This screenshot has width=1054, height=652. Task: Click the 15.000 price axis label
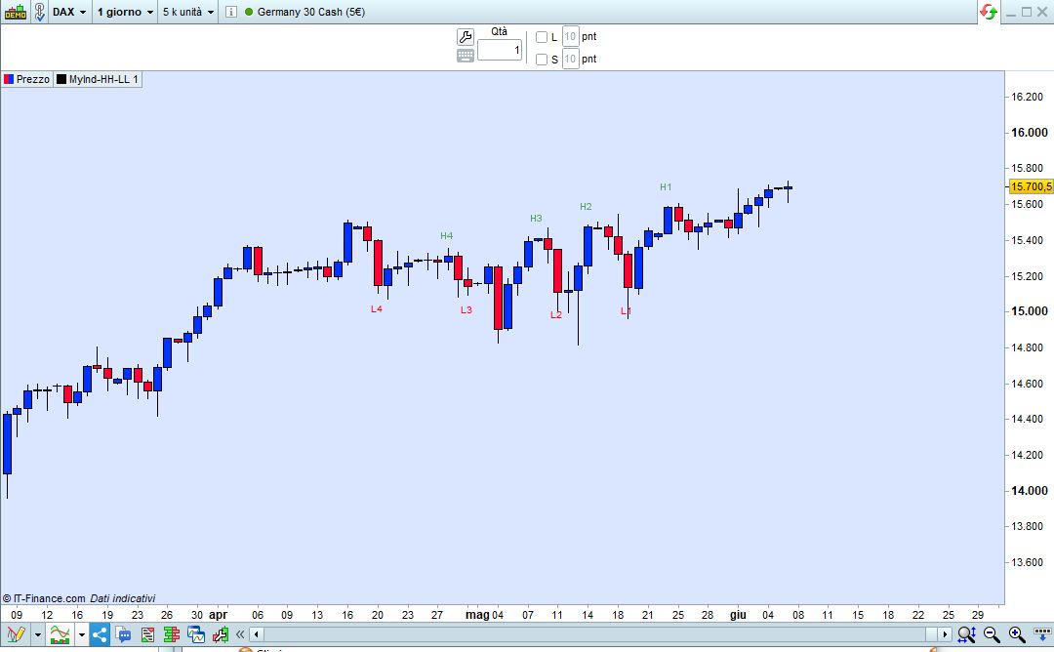pos(1030,311)
